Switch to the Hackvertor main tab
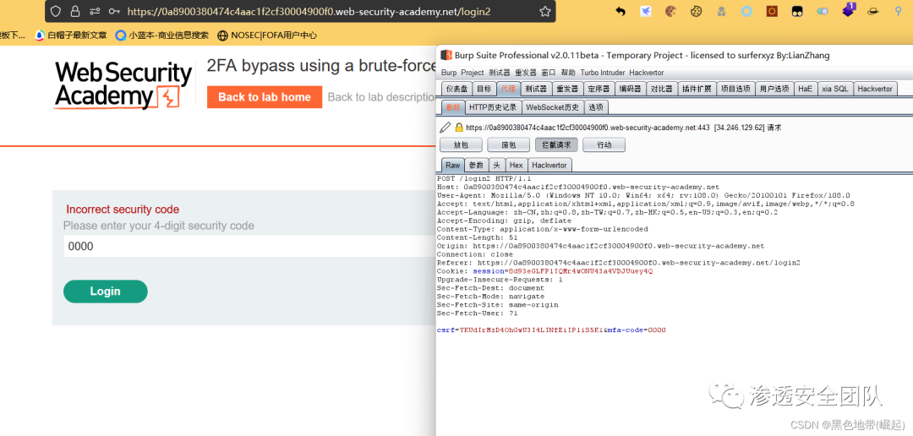Viewport: 913px width, 436px height. [x=876, y=89]
